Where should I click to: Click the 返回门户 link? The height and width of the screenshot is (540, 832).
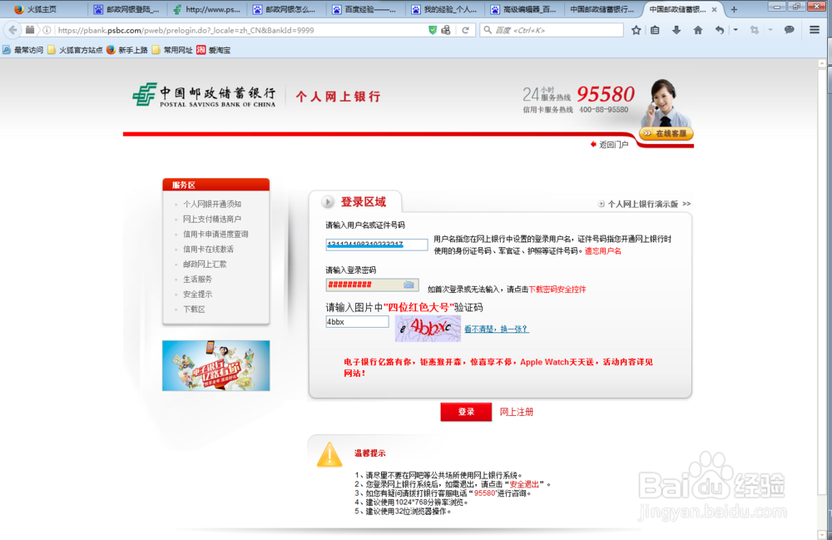[x=613, y=144]
